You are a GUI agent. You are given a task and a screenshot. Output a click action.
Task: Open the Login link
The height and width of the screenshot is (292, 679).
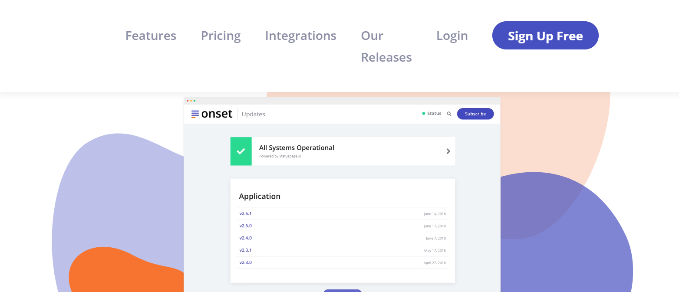coord(452,36)
